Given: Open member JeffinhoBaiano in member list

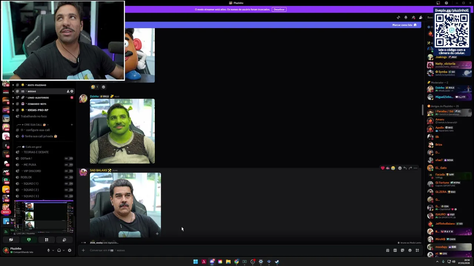Looking at the screenshot, I should tap(450, 224).
